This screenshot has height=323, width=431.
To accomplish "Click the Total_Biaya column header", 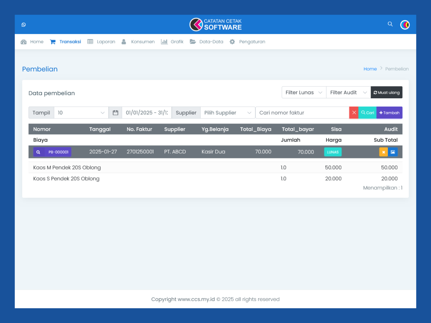I will (x=256, y=129).
